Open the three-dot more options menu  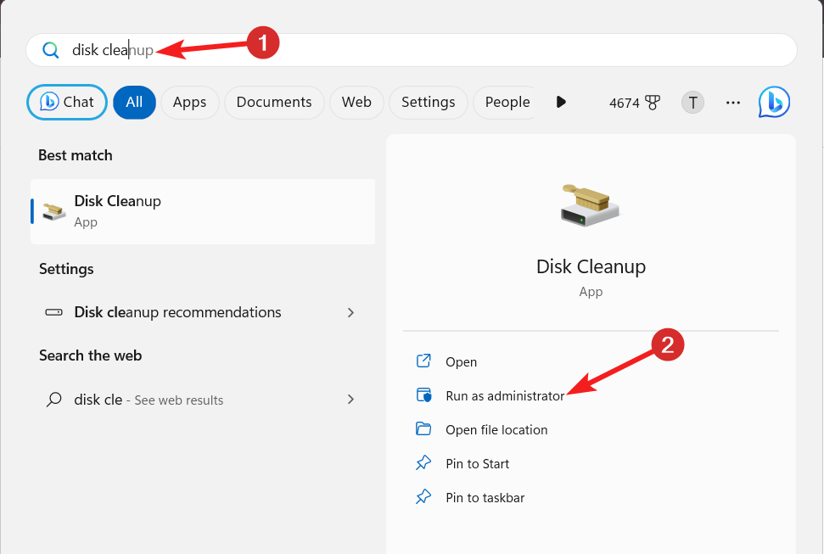[733, 103]
